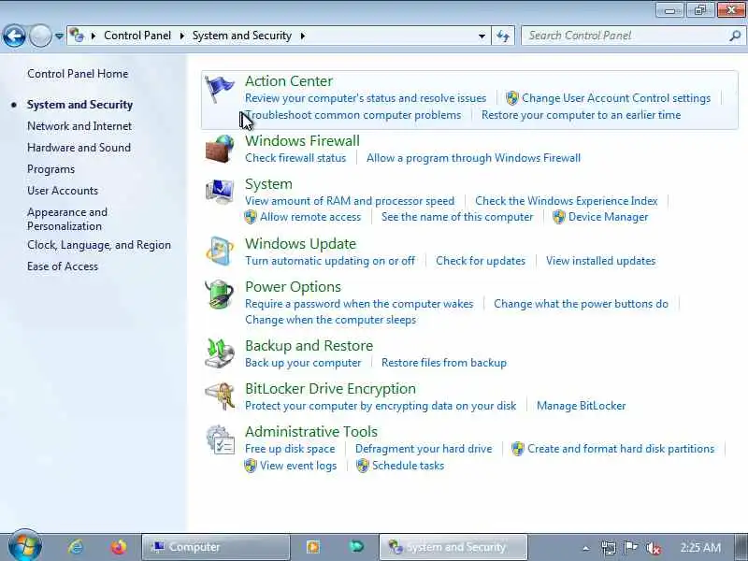Launch Firefox from the taskbar
This screenshot has height=561, width=748.
119,547
